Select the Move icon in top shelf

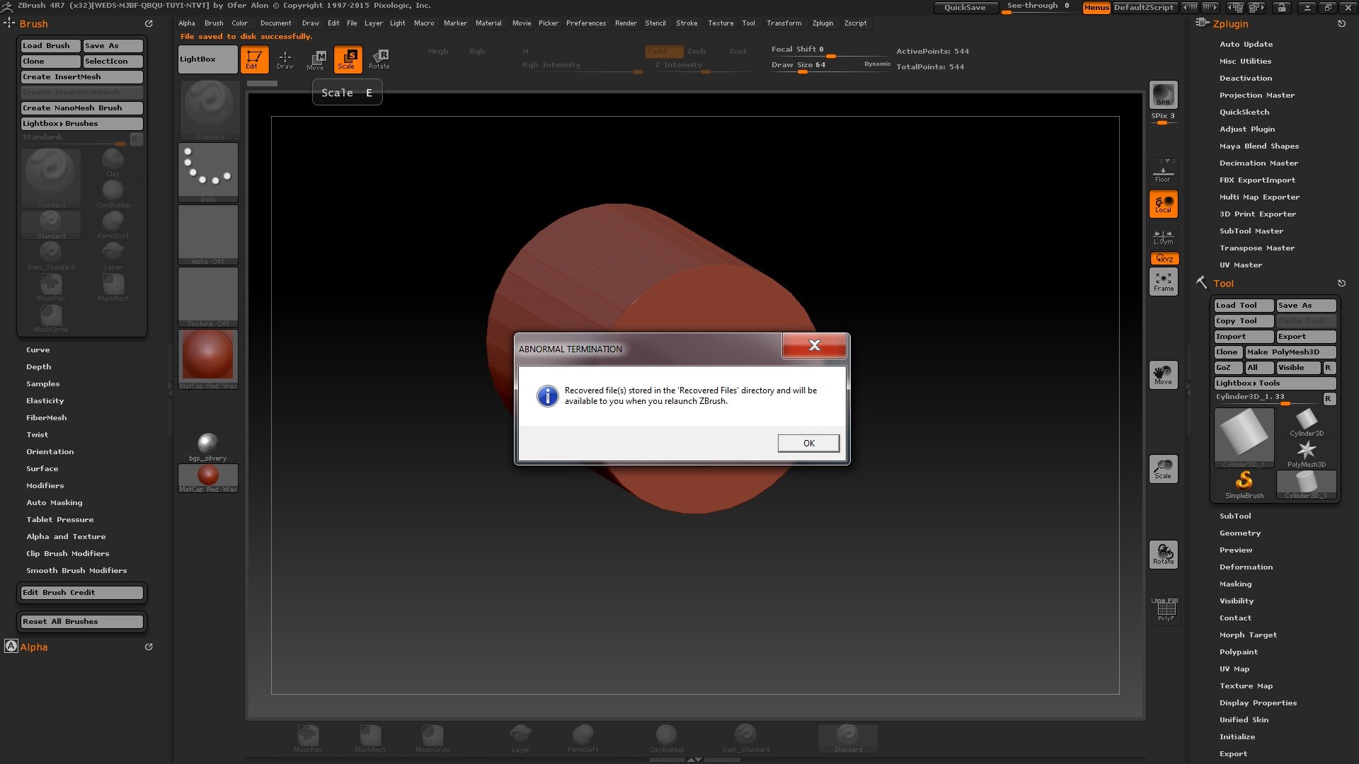(x=316, y=59)
